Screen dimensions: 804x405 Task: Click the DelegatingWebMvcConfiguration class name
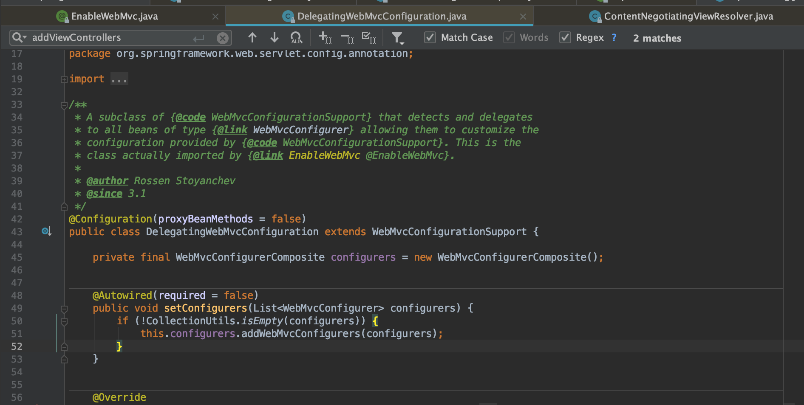pyautogui.click(x=232, y=232)
